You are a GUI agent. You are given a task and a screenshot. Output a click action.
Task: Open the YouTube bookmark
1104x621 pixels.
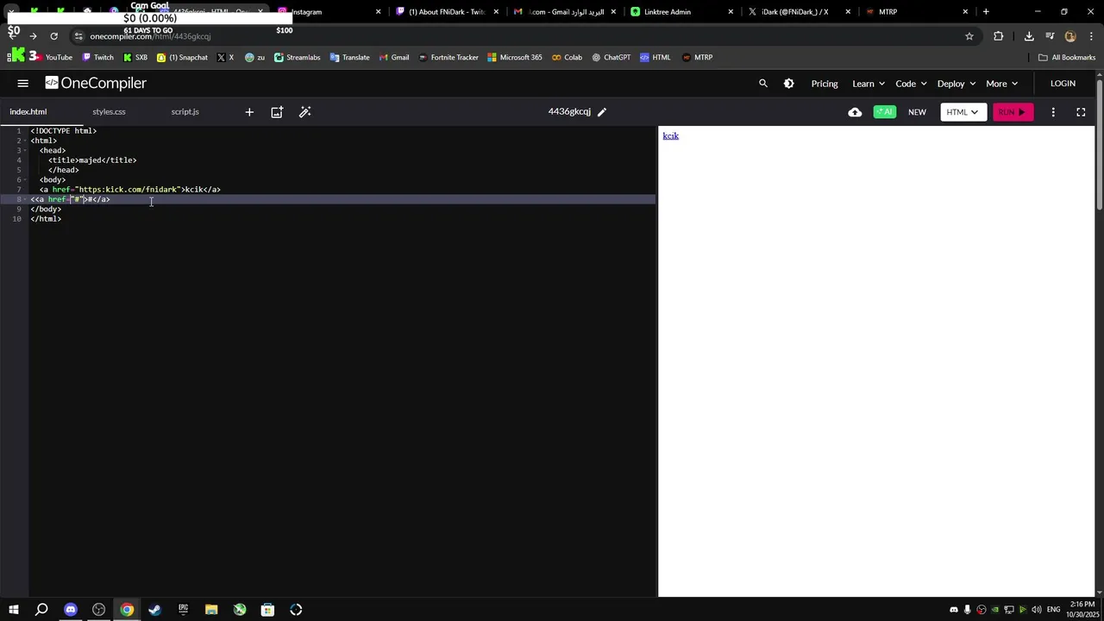pos(53,58)
